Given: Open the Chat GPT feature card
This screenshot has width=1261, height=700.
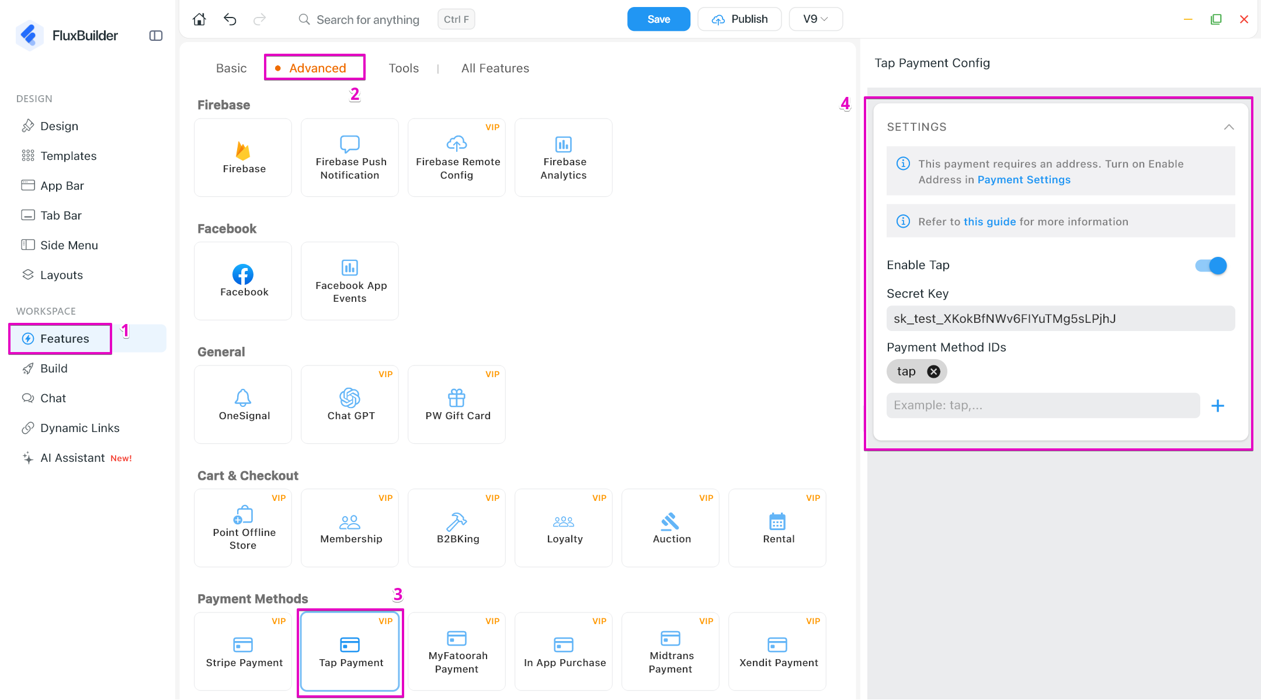Looking at the screenshot, I should pyautogui.click(x=350, y=405).
